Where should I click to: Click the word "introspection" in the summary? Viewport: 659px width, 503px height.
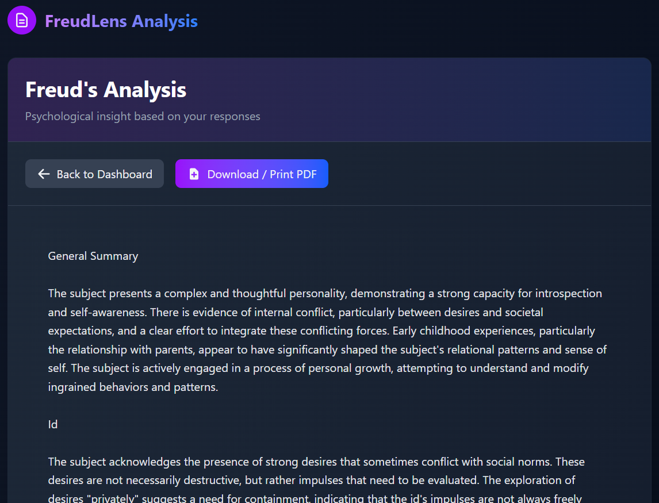(x=568, y=294)
